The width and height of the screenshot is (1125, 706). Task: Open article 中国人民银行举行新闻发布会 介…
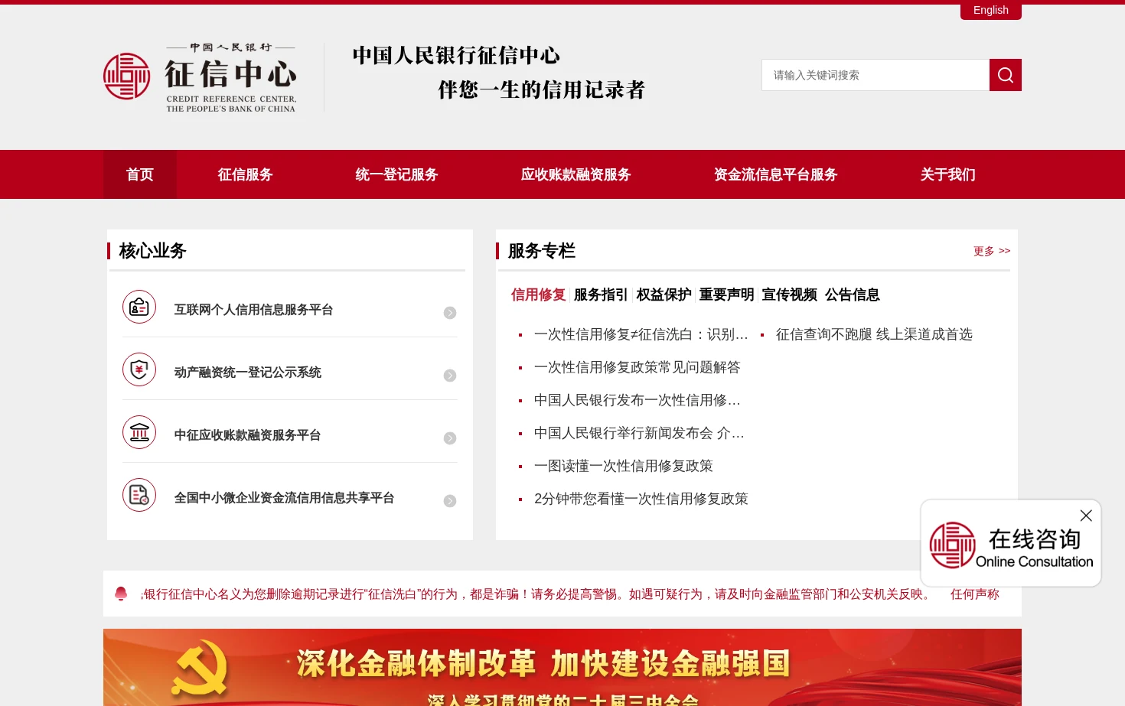[639, 433]
